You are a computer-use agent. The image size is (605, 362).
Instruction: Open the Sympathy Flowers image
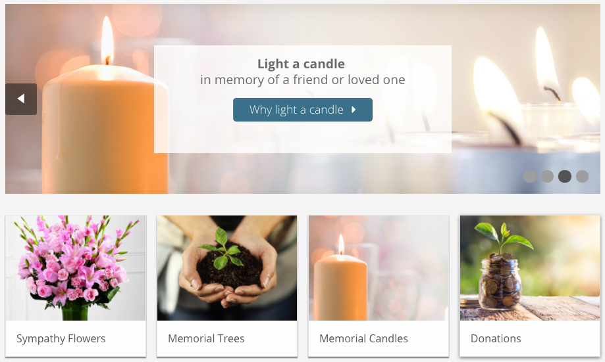coord(76,268)
